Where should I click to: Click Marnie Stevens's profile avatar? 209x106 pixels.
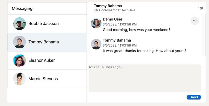(x=20, y=79)
